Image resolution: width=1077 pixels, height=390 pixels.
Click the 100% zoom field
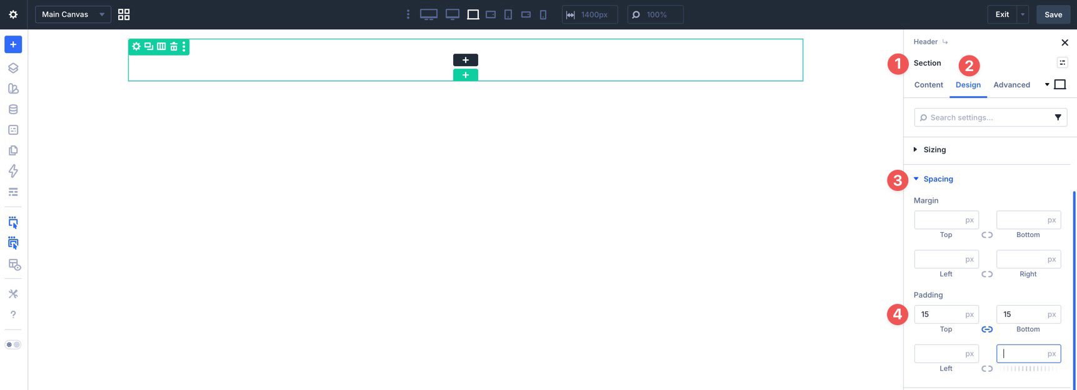pos(655,14)
